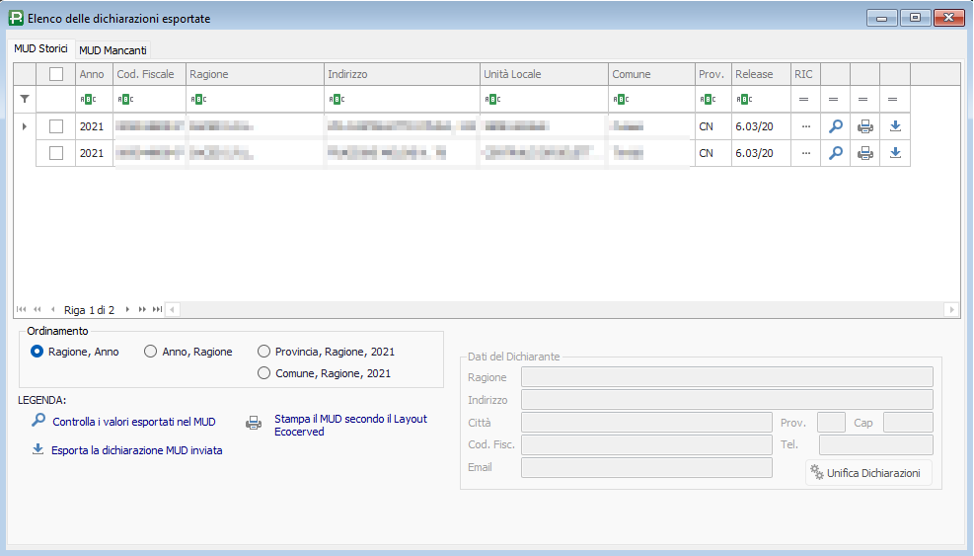Switch to the MUD Mancanti tab
Image resolution: width=974 pixels, height=556 pixels.
pos(112,50)
